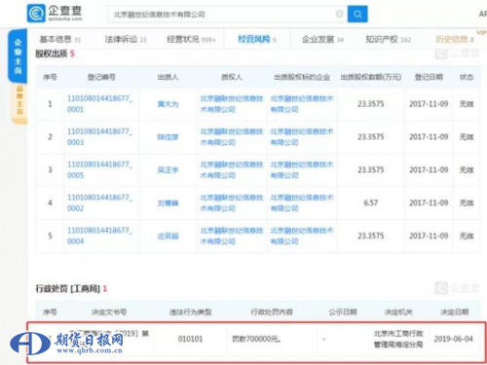This screenshot has width=487, height=365.
Task: Open the pledgee company link in row 1
Action: point(232,104)
